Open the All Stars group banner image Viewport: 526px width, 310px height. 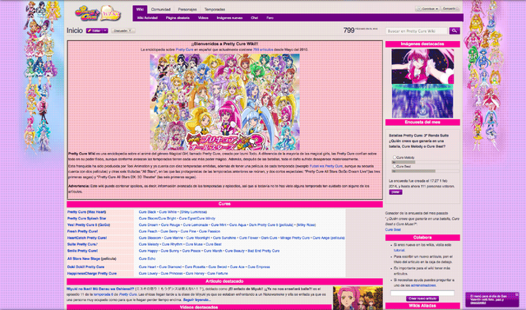point(224,102)
